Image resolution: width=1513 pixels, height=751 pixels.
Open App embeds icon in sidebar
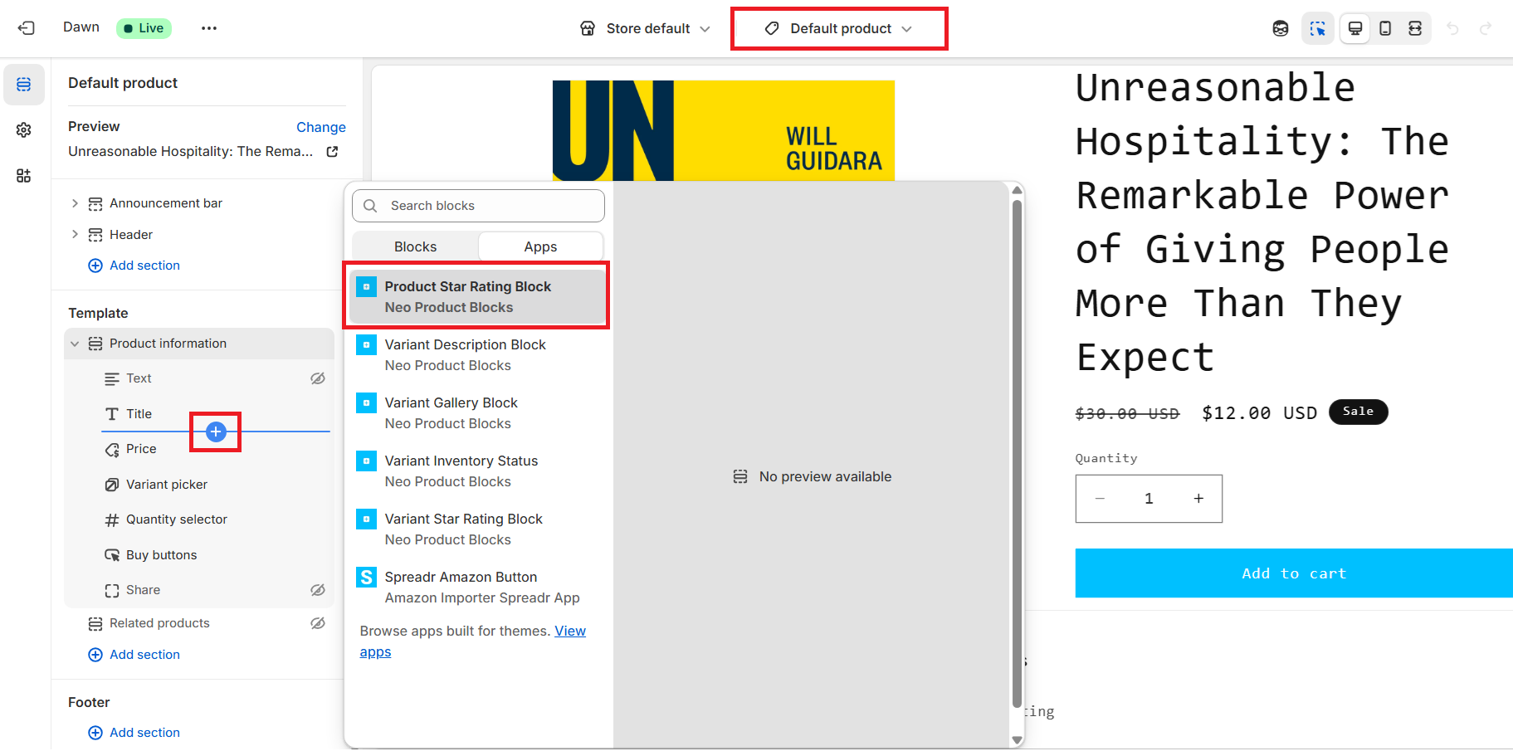point(24,175)
